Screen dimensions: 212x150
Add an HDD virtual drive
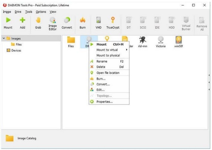pyautogui.click(x=172, y=20)
